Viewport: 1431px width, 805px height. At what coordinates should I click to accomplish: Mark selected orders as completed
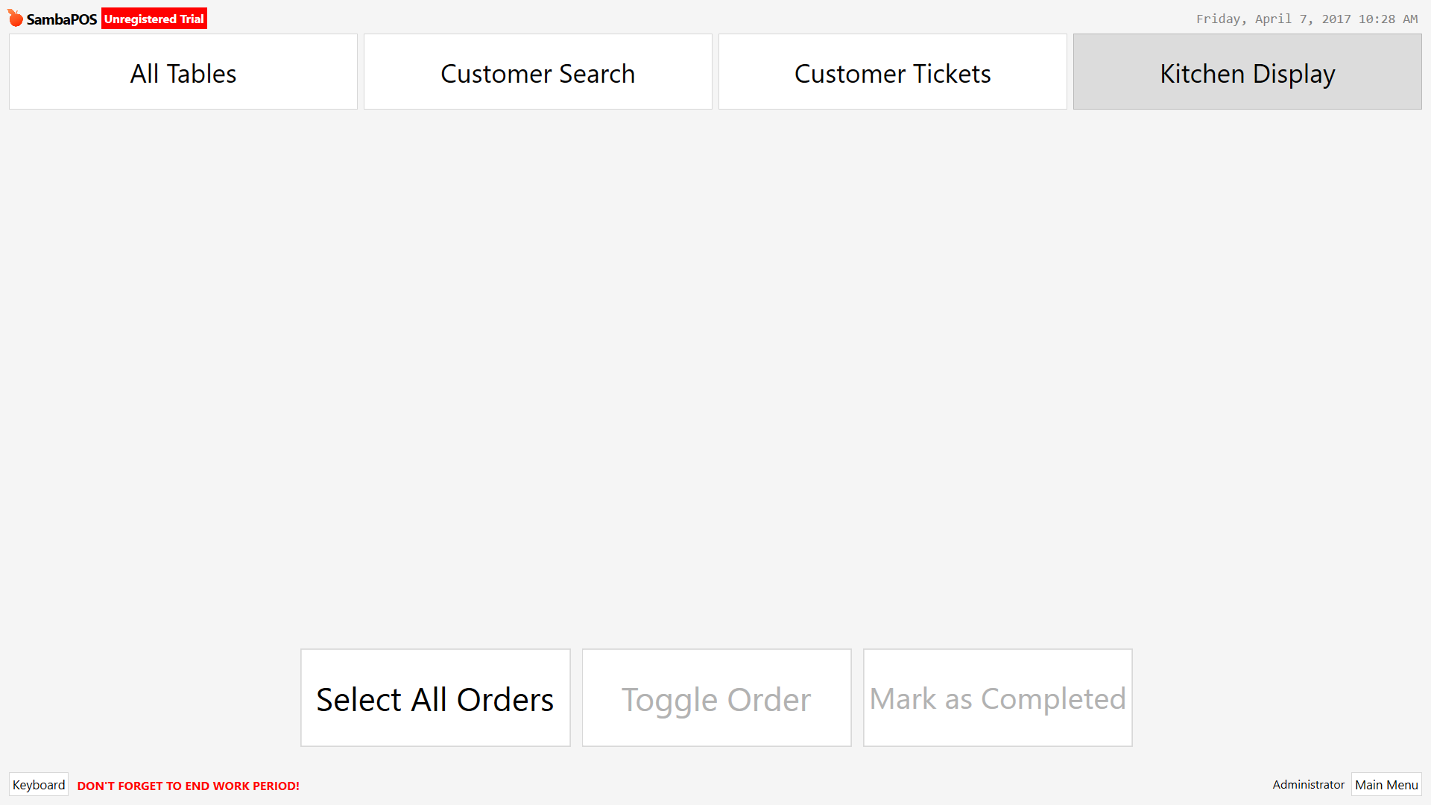click(x=998, y=698)
